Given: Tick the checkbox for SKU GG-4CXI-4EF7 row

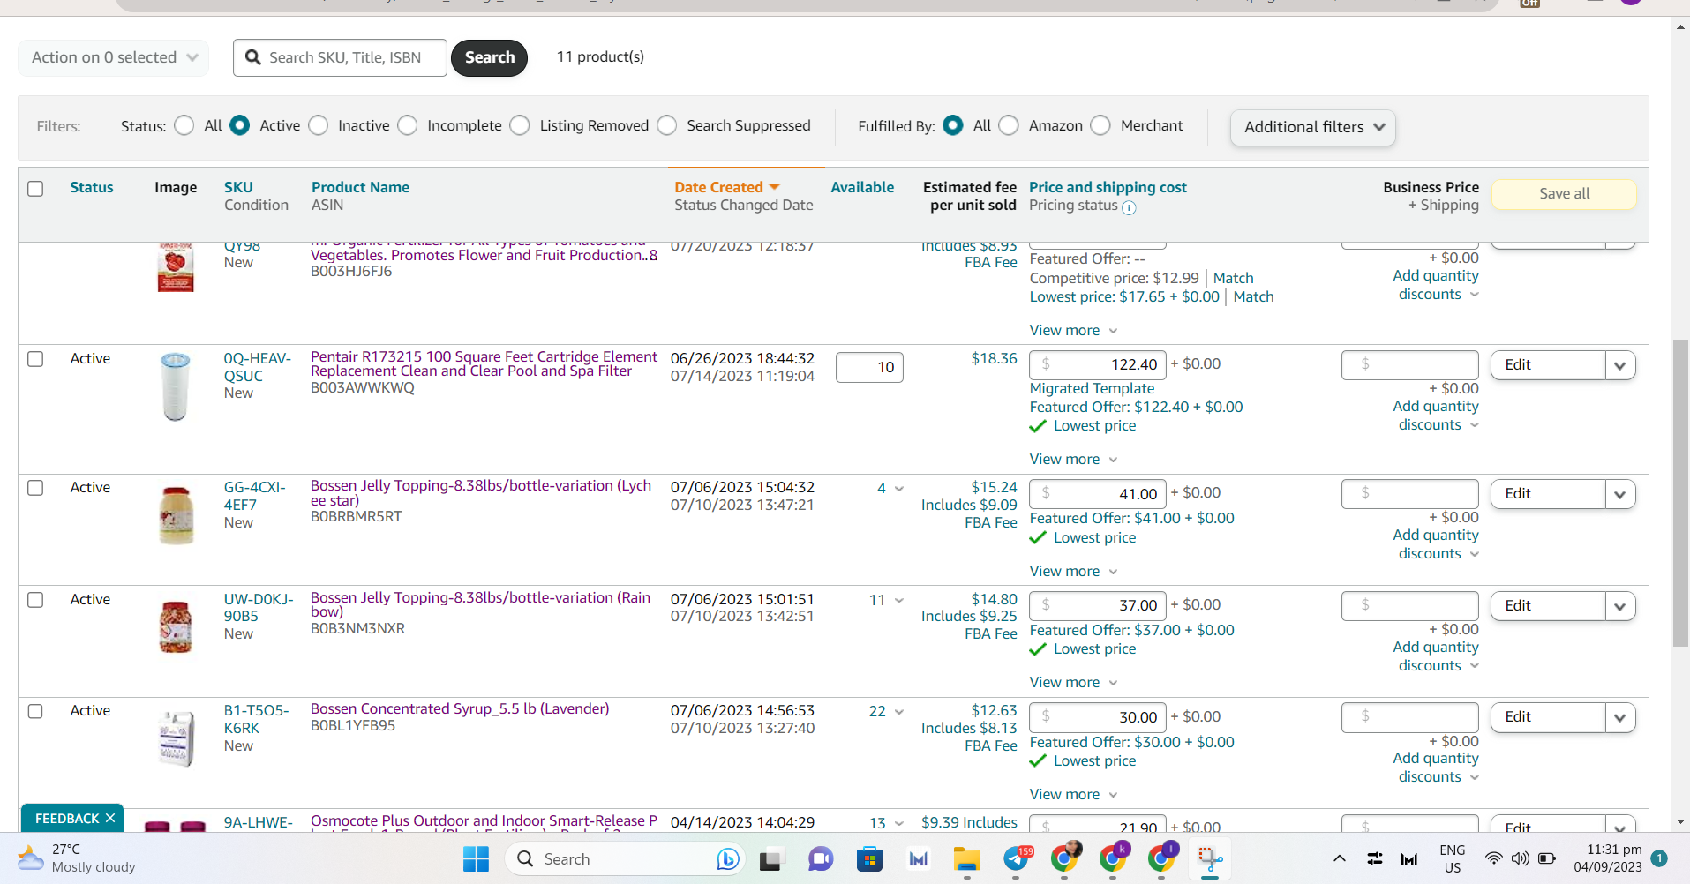Looking at the screenshot, I should pos(35,488).
